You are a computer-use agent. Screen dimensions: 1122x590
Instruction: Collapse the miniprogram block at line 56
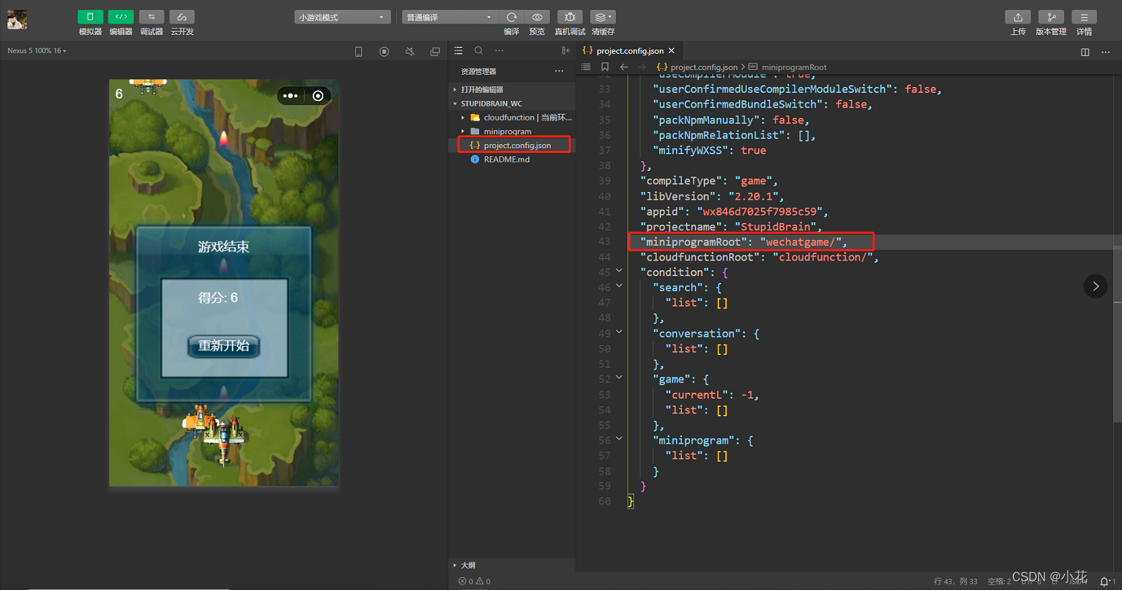pos(619,439)
